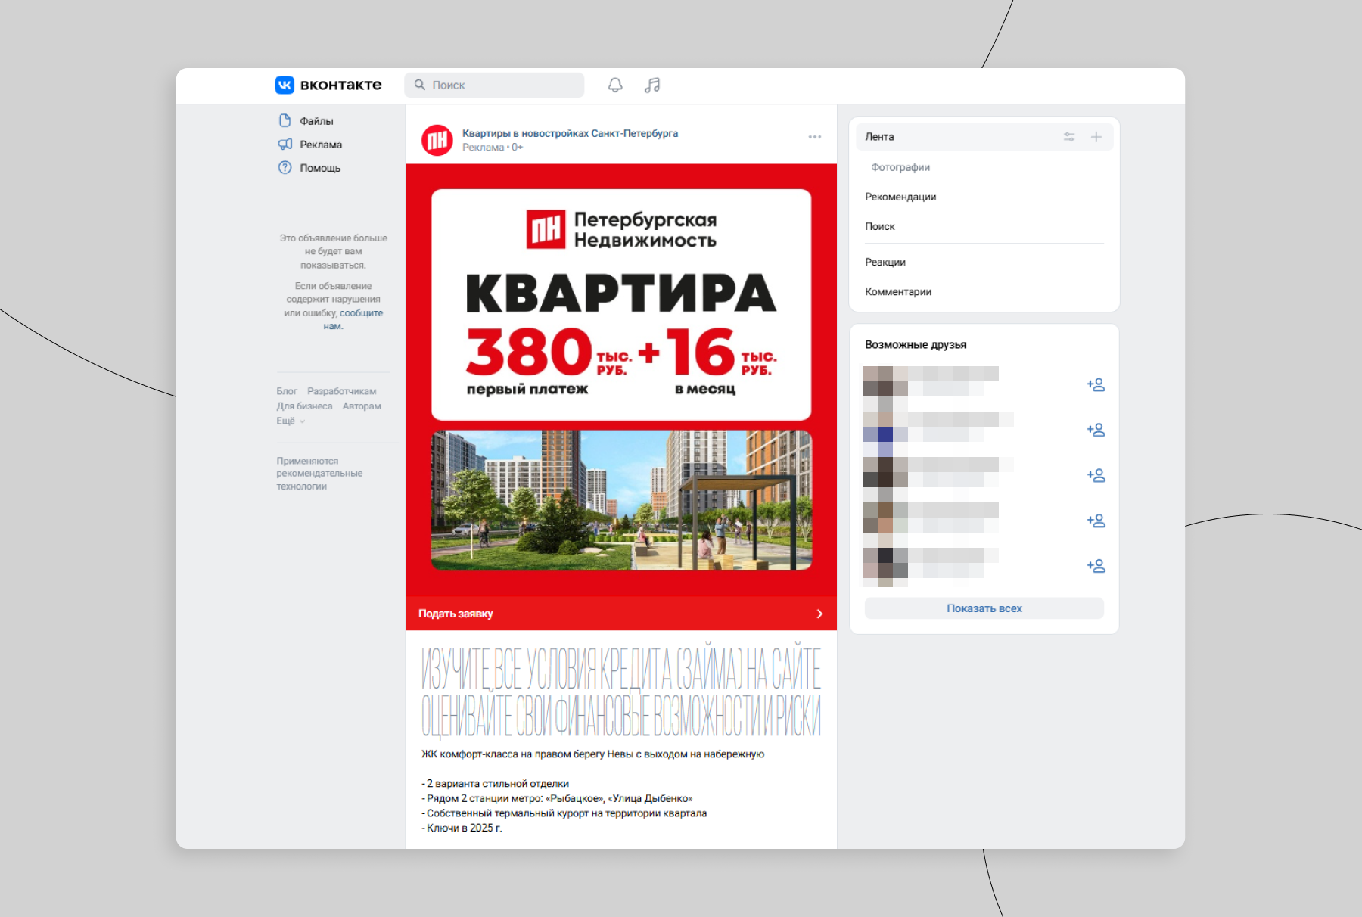The image size is (1362, 917).
Task: Select Фотографии in the feed menu
Action: click(x=900, y=167)
